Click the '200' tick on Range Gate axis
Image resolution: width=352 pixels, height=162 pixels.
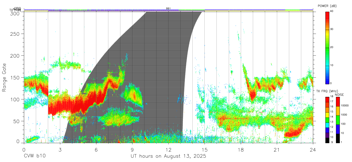point(15,55)
